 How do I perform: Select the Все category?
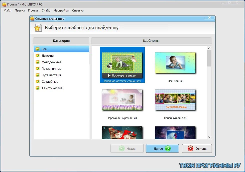(x=61, y=49)
